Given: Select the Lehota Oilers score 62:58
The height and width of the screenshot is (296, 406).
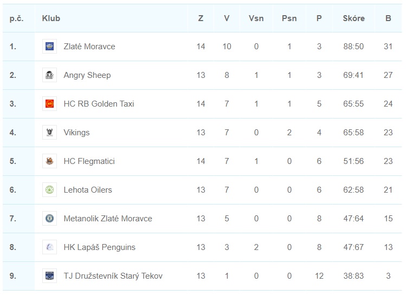Looking at the screenshot, I should pos(353,190).
